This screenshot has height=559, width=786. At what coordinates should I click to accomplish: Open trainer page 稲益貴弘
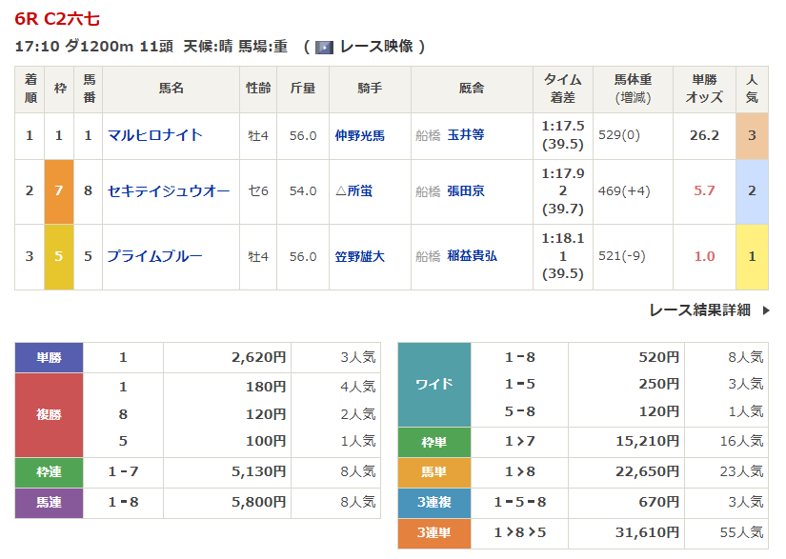pyautogui.click(x=473, y=256)
